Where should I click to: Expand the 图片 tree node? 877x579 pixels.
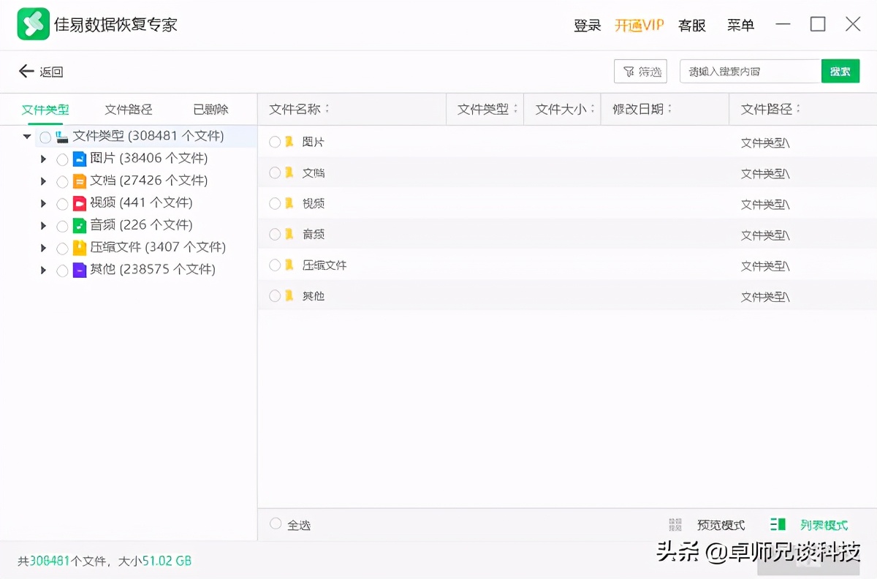point(43,159)
